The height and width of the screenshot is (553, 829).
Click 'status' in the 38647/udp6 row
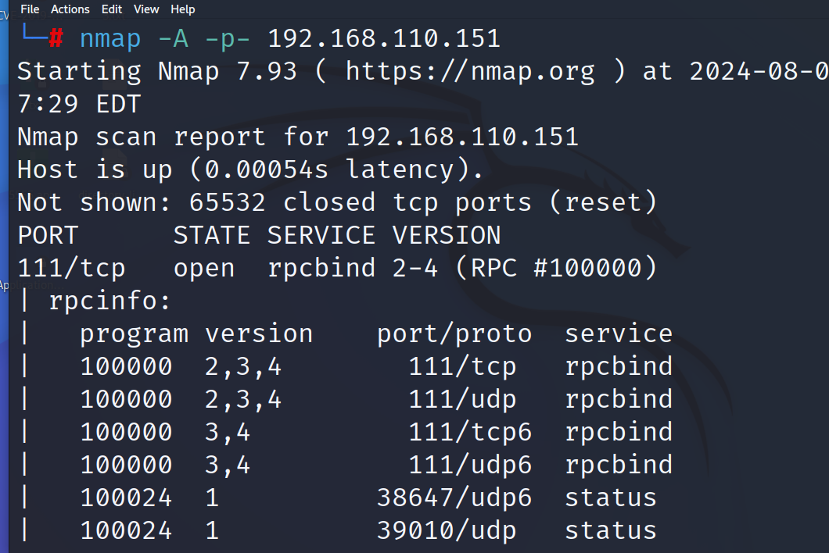(x=611, y=498)
